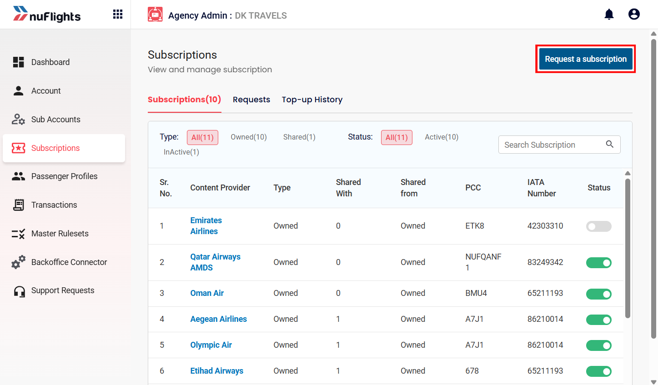Click the Backoffice Connector gears icon
658x385 pixels.
18,262
